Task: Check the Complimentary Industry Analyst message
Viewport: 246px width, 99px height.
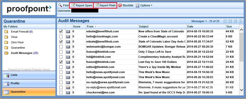Action: (x=61, y=57)
